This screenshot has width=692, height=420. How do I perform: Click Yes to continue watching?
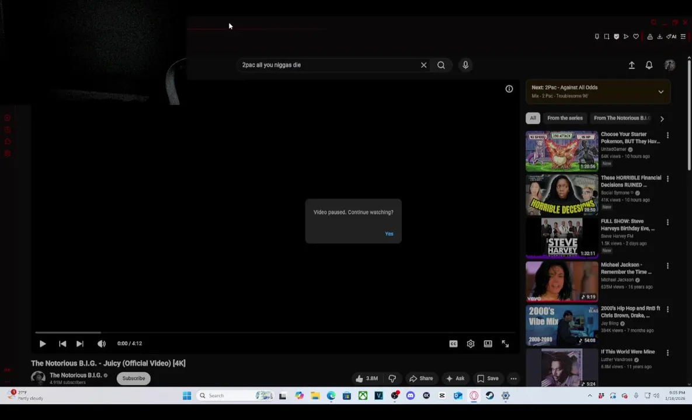[x=389, y=233]
